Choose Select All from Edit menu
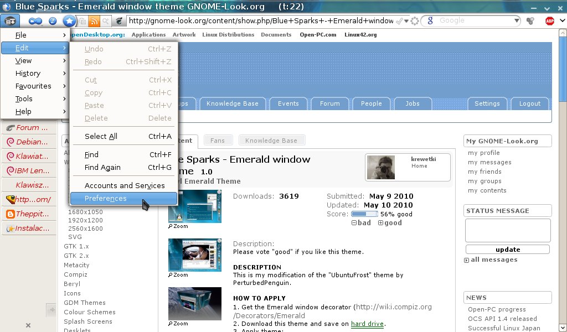This screenshot has width=567, height=332. point(123,136)
